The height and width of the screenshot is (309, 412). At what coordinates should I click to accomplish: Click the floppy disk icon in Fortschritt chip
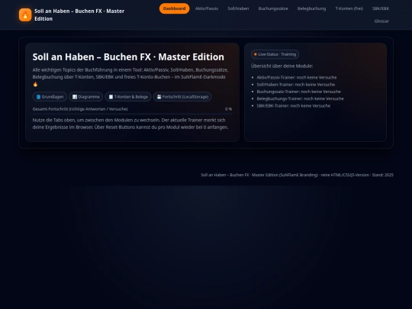pos(159,97)
